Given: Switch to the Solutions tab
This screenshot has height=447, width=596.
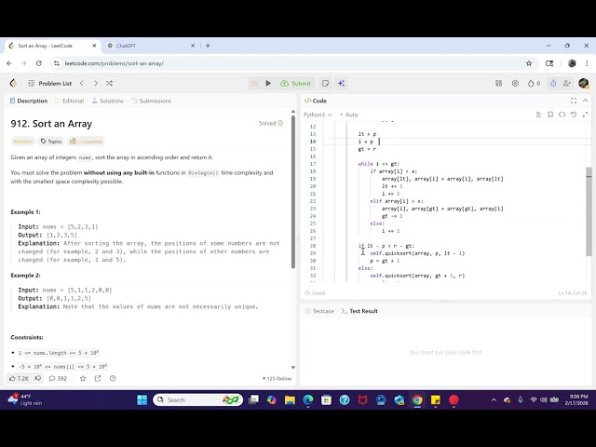Looking at the screenshot, I should point(108,101).
